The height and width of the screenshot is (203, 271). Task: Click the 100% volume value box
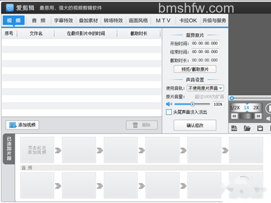[x=218, y=104]
